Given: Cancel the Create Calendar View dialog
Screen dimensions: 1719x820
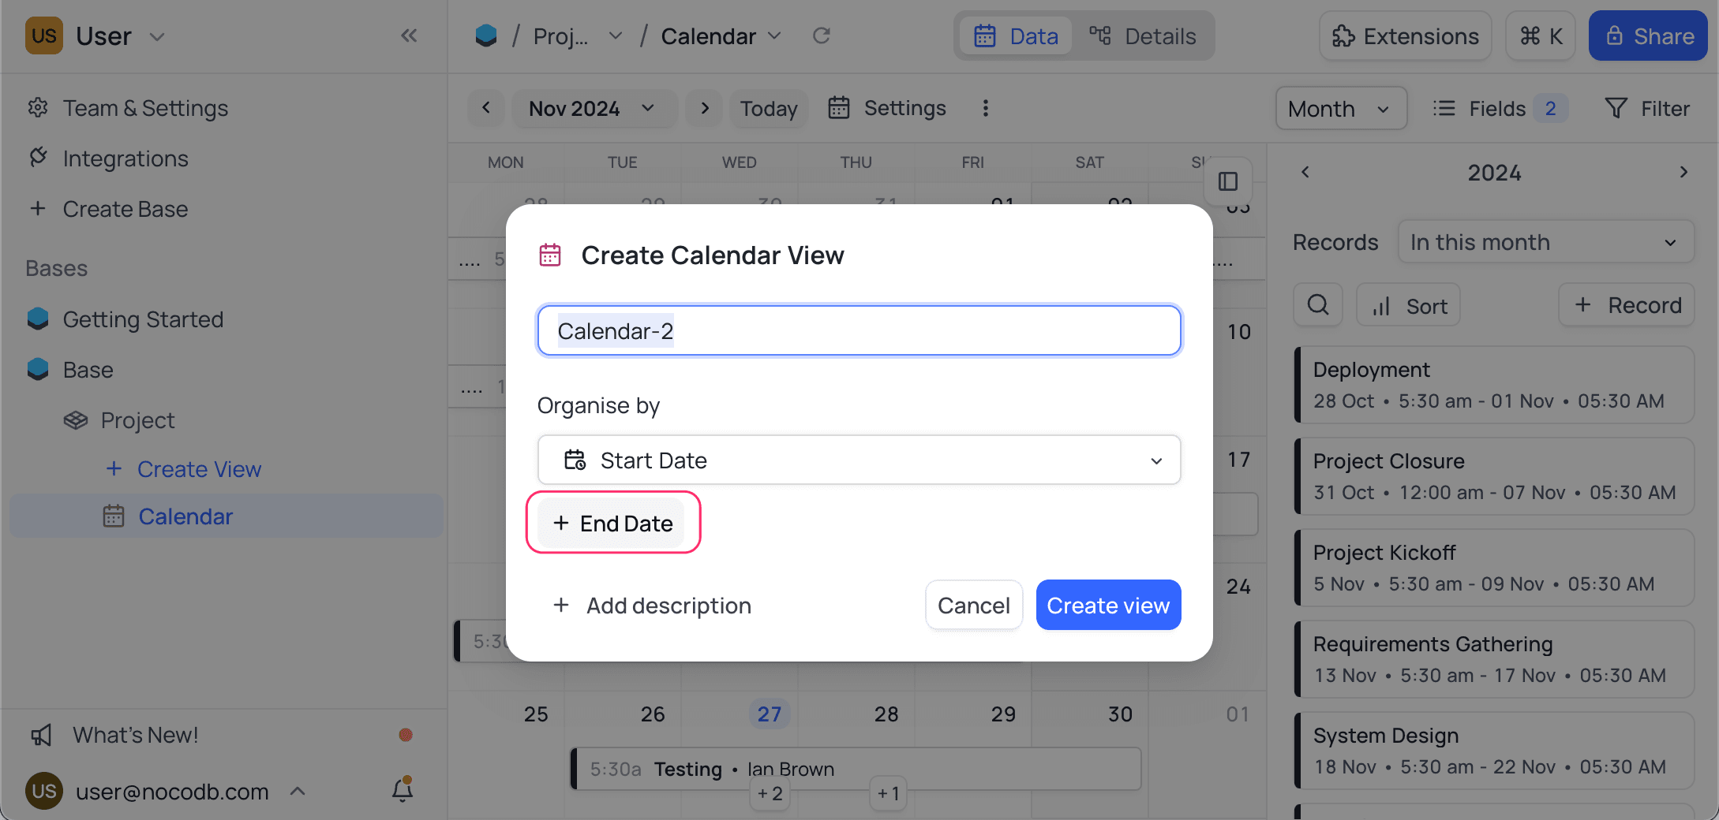Looking at the screenshot, I should click(973, 605).
